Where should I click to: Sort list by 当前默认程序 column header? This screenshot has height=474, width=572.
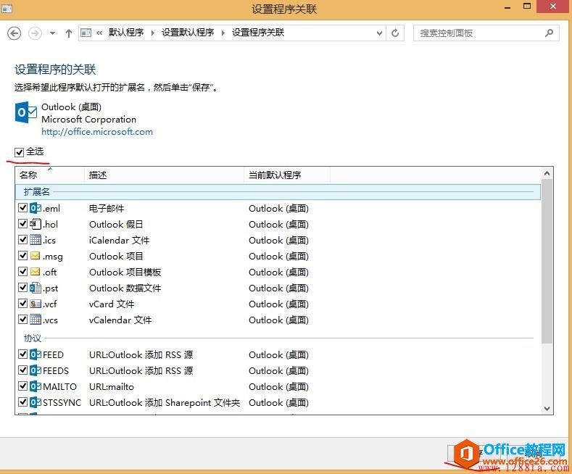275,175
